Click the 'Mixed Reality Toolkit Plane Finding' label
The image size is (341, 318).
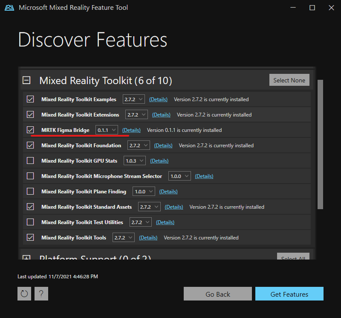[84, 192]
